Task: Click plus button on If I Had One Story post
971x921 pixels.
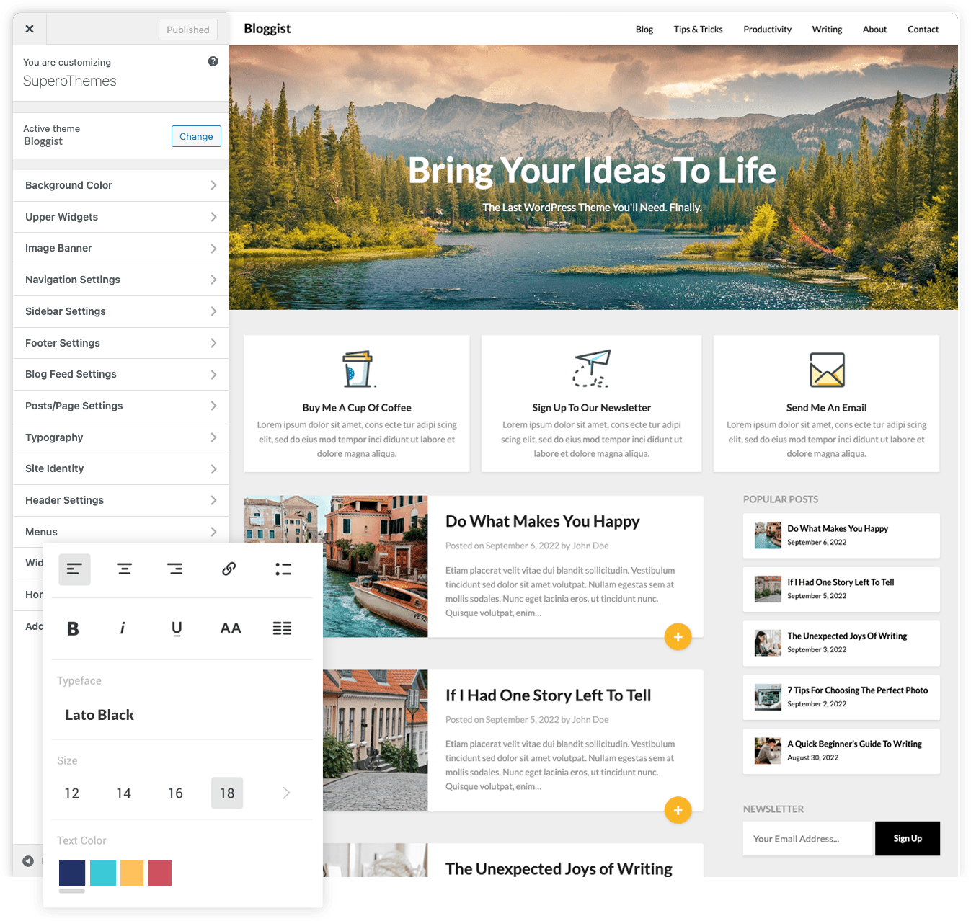Action: [x=678, y=810]
